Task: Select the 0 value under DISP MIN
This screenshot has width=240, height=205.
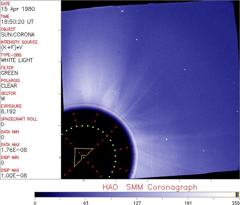Action: pos(3,163)
